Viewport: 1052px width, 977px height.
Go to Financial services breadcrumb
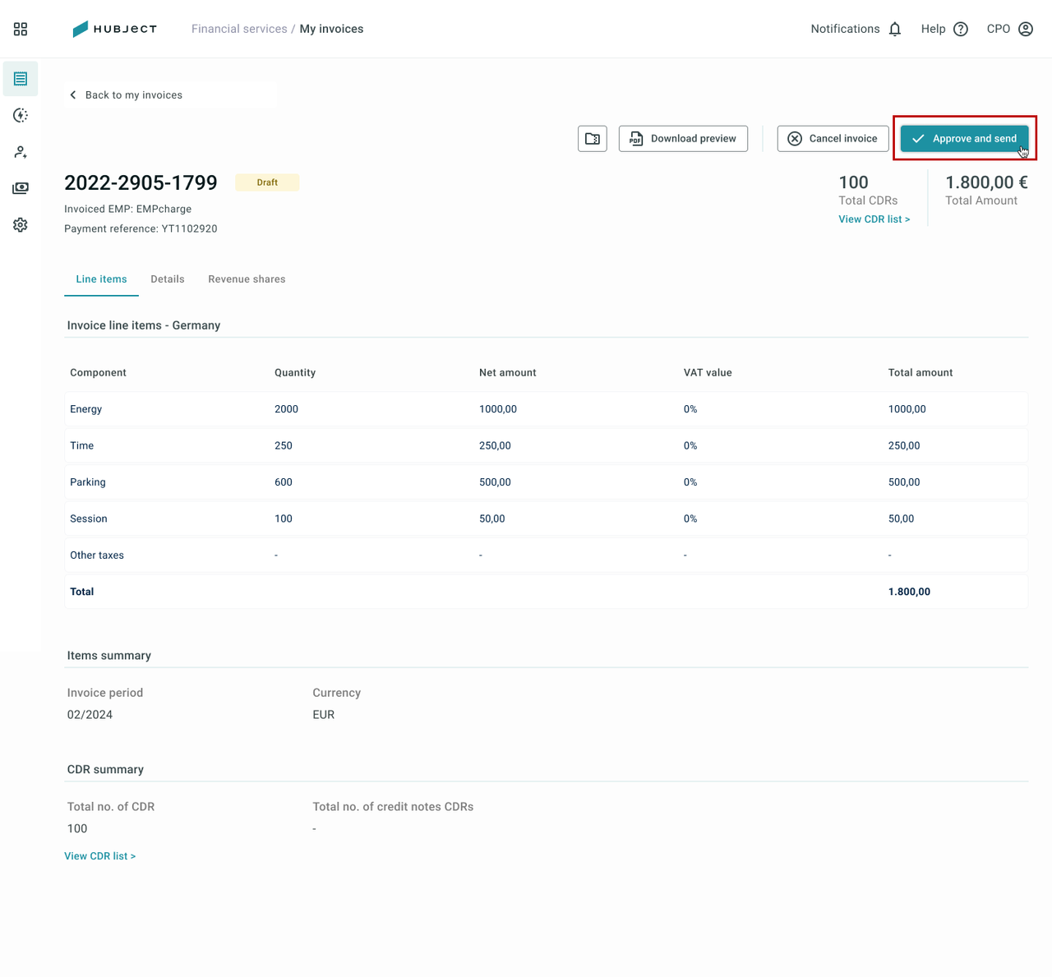[x=239, y=29]
